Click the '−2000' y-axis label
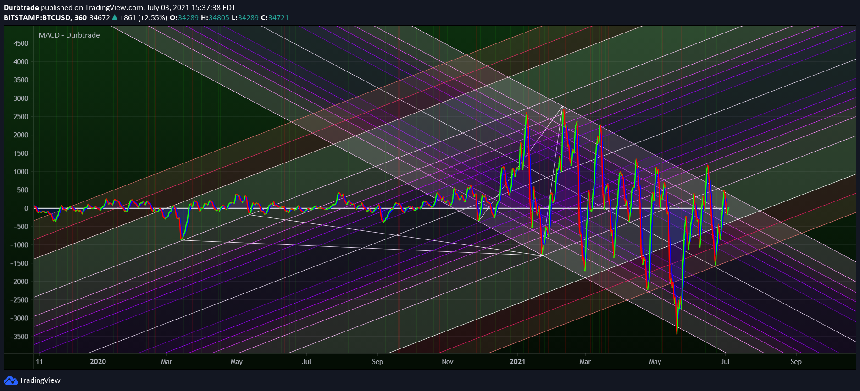Viewport: 860px width, 391px height. 19,282
